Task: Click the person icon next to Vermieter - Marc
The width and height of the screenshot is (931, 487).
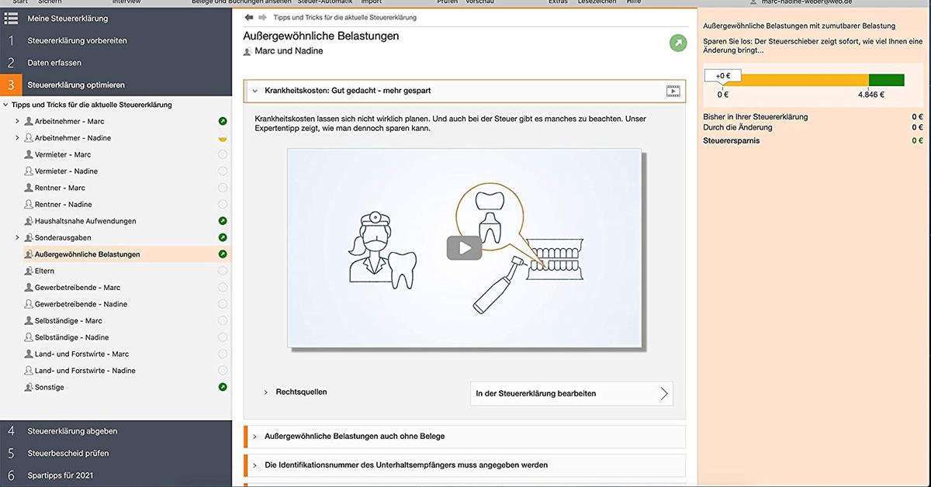Action: pos(29,154)
